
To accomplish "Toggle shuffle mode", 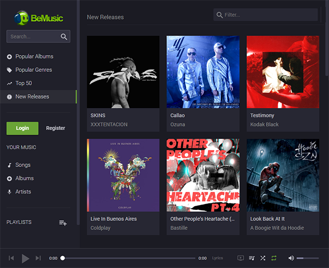I will click(263, 258).
